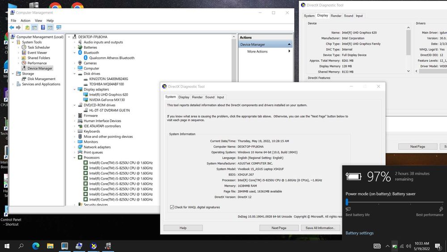Collapse the Processors category
The image size is (447, 252).
75,158
